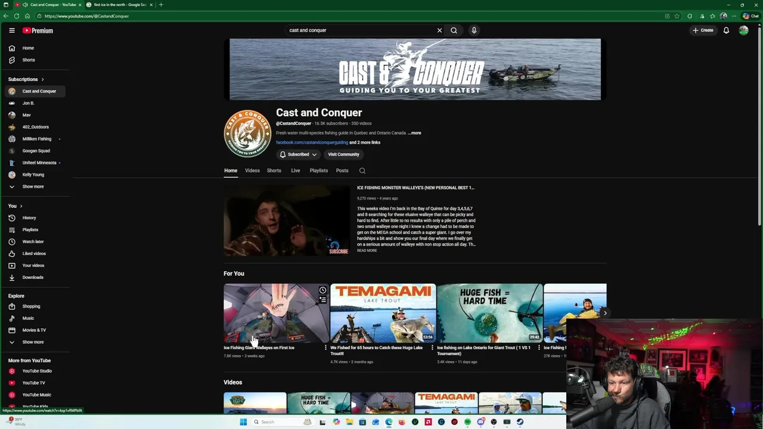Switch to the channel Shorts tab

coord(274,171)
